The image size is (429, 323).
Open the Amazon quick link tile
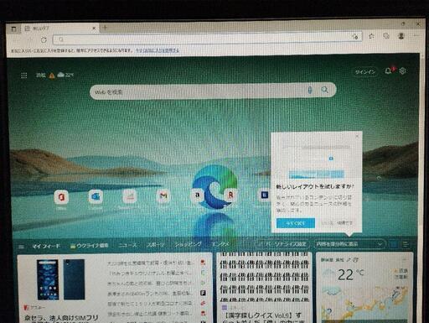pos(197,195)
